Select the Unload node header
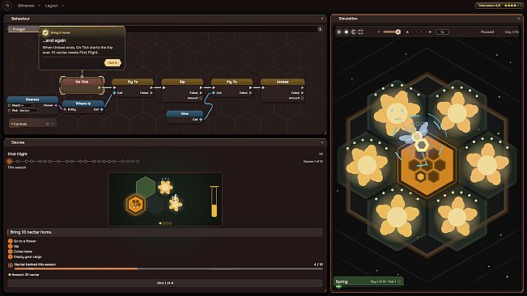This screenshot has height=296, width=527. coord(283,82)
